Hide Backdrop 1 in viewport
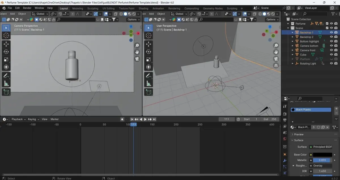340x180 pixels. 331,33
